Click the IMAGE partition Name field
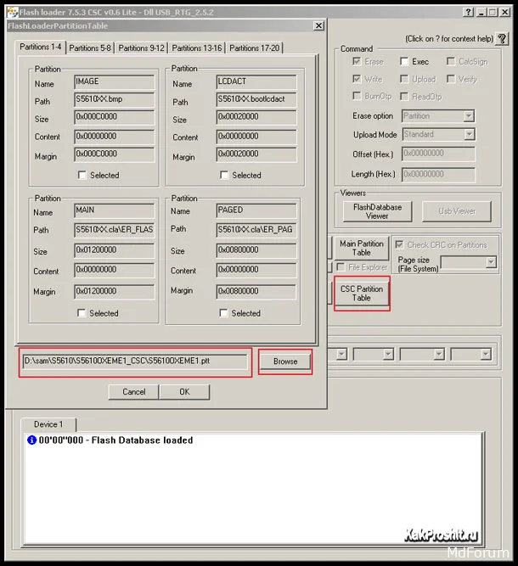The image size is (518, 566). click(115, 82)
